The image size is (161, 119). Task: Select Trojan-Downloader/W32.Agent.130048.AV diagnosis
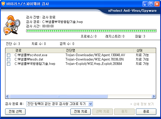click(95, 55)
